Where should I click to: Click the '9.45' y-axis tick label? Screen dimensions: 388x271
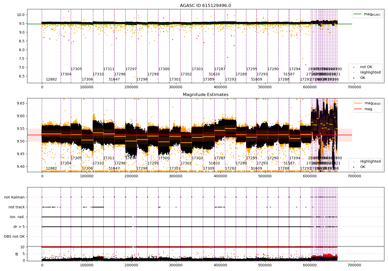[x=20, y=154]
